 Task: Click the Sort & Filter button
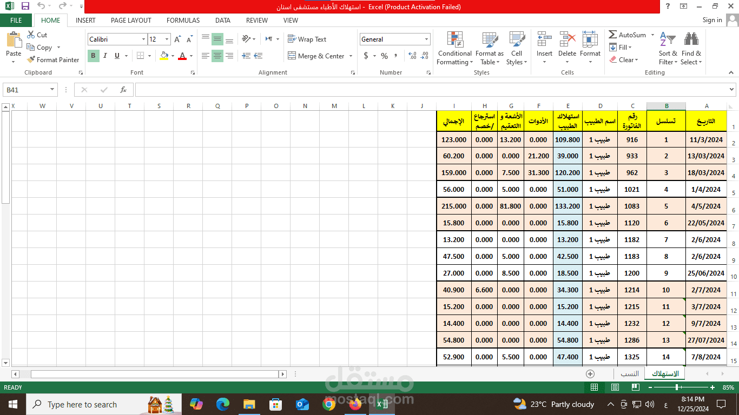[668, 49]
